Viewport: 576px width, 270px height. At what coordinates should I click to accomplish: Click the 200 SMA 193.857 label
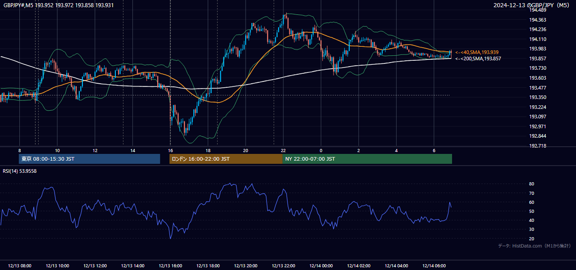478,58
